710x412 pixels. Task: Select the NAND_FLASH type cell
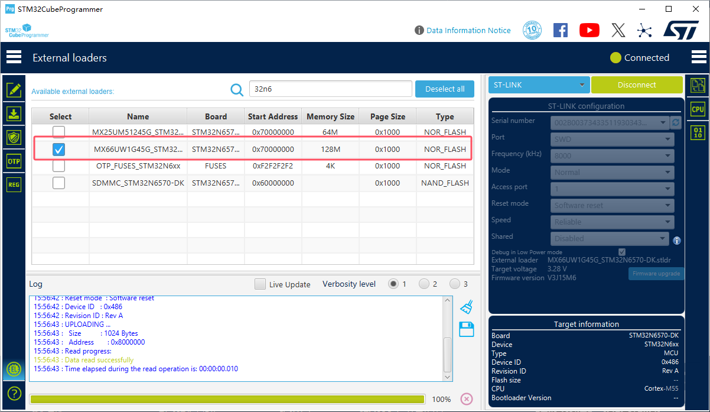pos(445,183)
